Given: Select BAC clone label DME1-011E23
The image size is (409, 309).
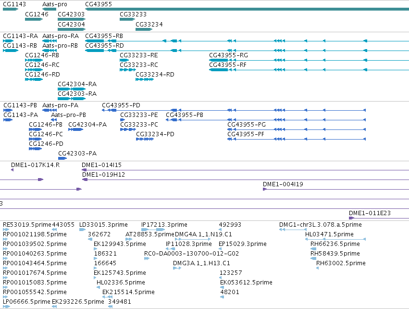Looking at the screenshot, I should (x=370, y=213).
